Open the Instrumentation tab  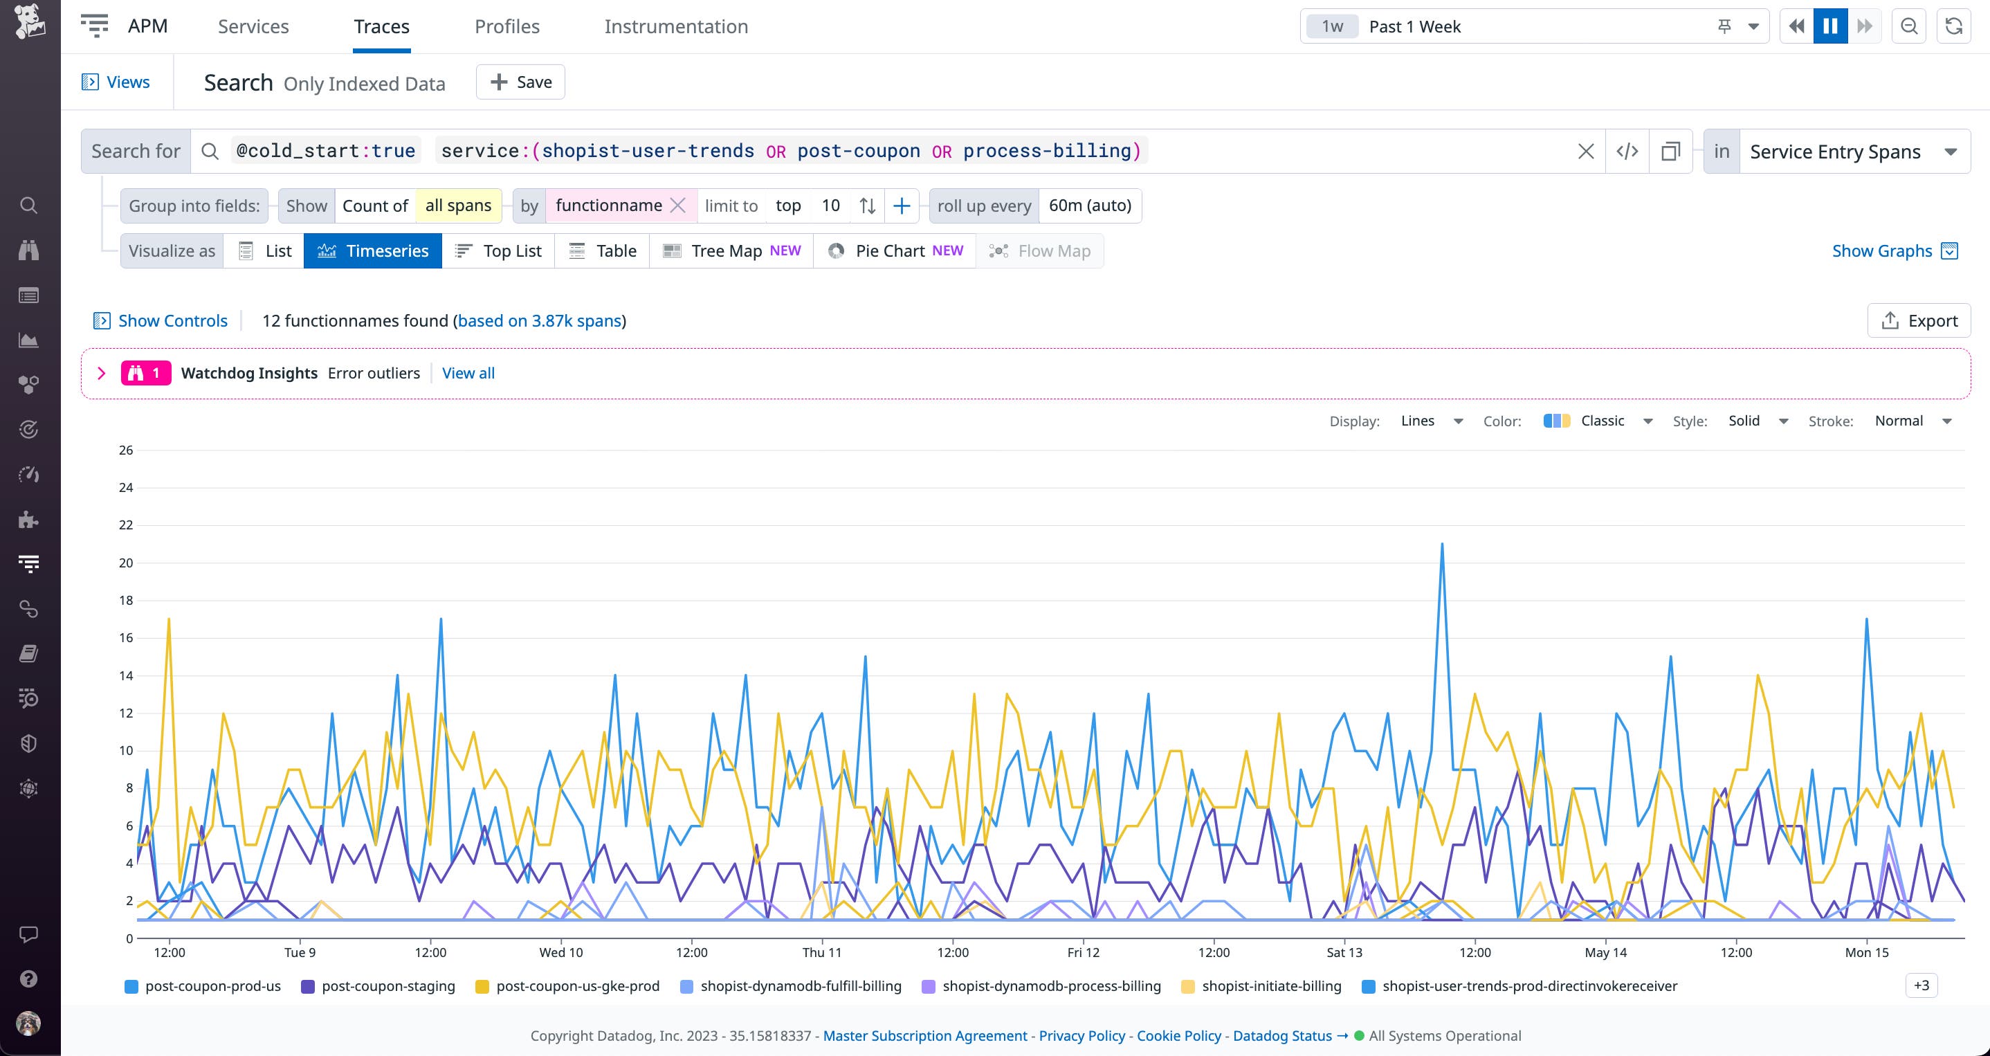coord(677,26)
